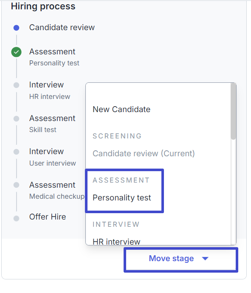Screen dimensions: 251x293
Task: Click the Move stage caret arrow
Action: (205, 259)
